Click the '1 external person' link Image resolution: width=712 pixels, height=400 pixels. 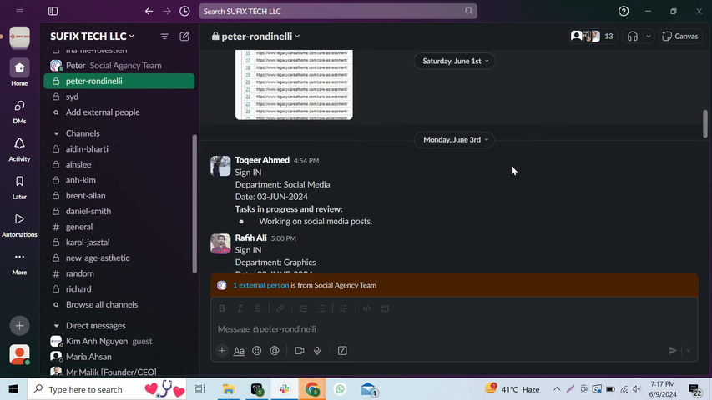click(x=260, y=285)
